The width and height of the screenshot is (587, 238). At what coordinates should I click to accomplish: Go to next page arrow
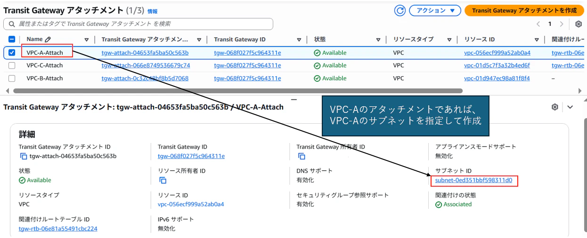click(561, 24)
